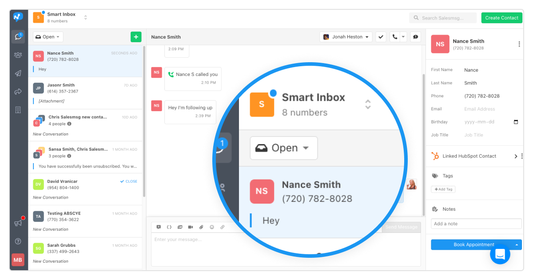Edit the Phone value in contact details
Screen dimensions: 533x280
[x=482, y=96]
